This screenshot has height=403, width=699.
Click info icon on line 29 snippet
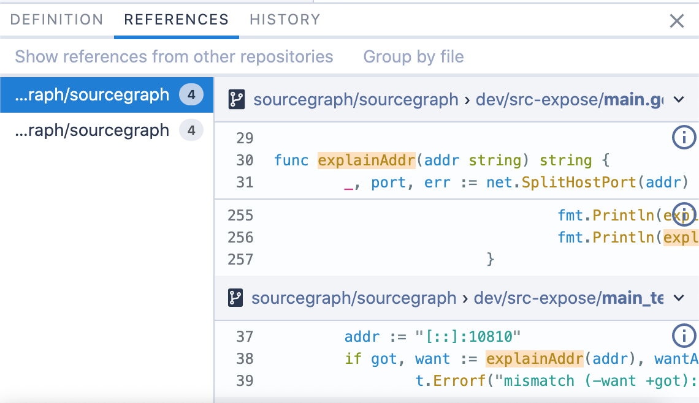pos(684,138)
